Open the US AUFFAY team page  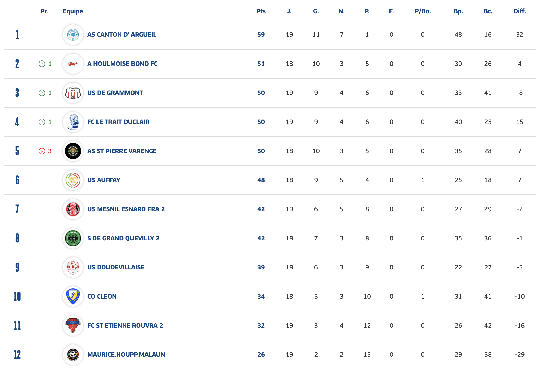click(x=104, y=180)
